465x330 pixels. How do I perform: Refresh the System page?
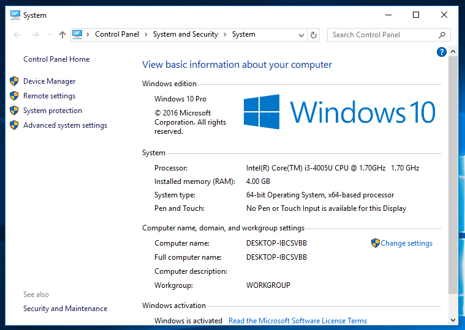314,35
